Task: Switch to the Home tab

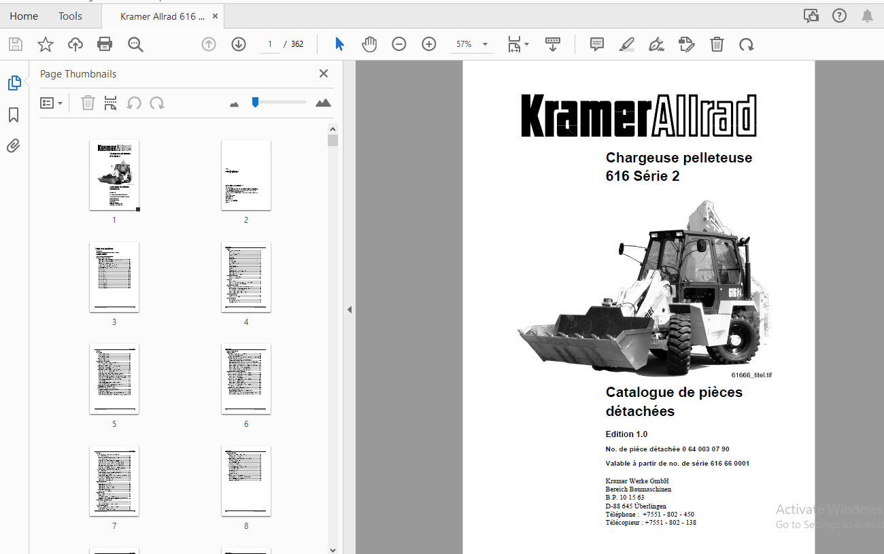Action: click(24, 16)
